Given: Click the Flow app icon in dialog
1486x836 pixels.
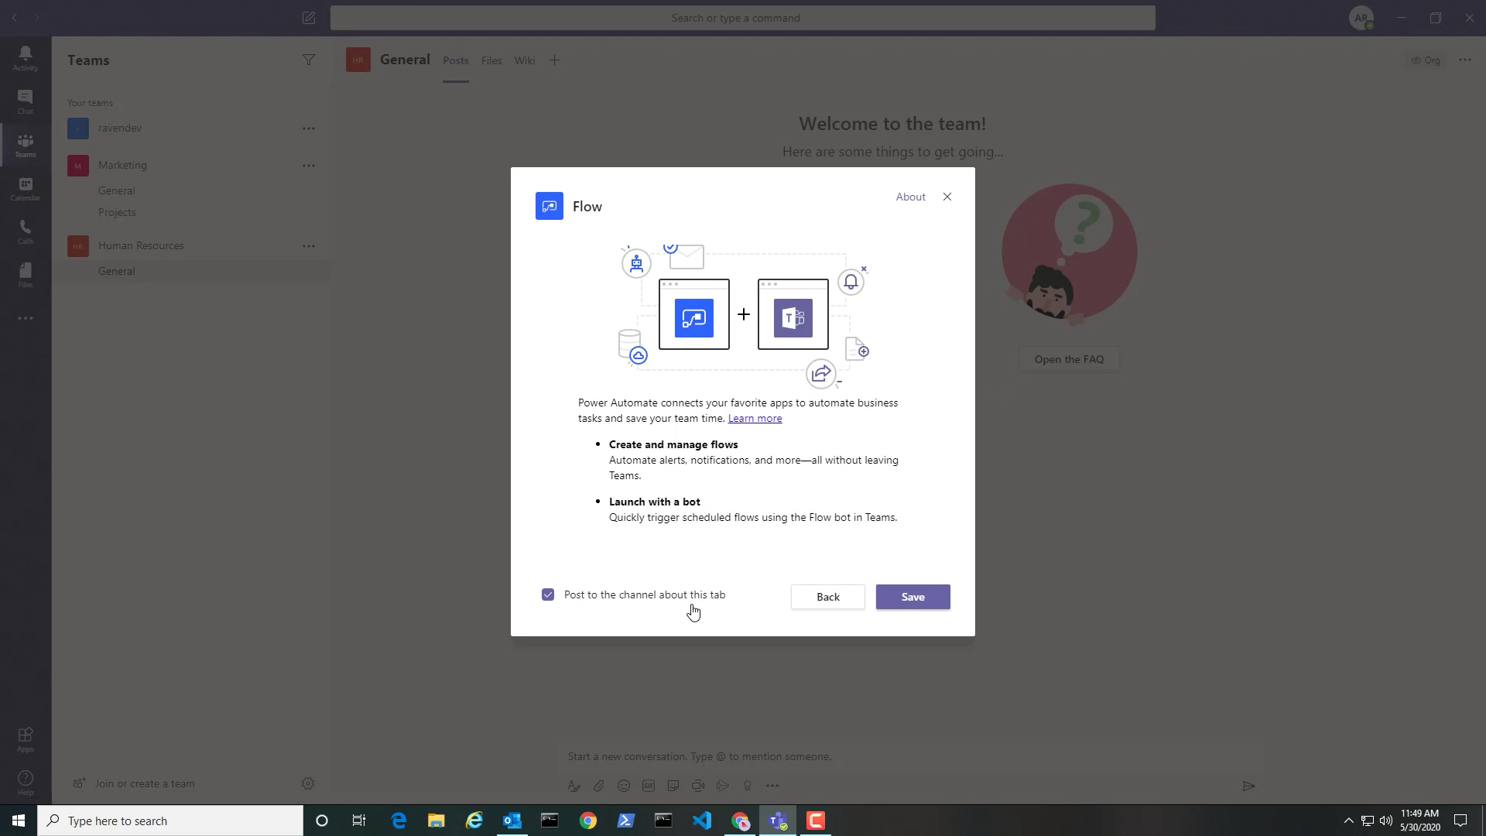Looking at the screenshot, I should coord(550,207).
